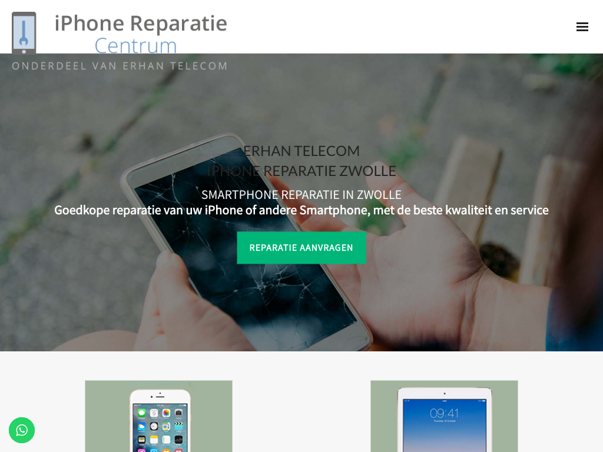The width and height of the screenshot is (603, 452).
Task: Click the 'iPhone Reparatie Zwolle' heading
Action: 301,171
